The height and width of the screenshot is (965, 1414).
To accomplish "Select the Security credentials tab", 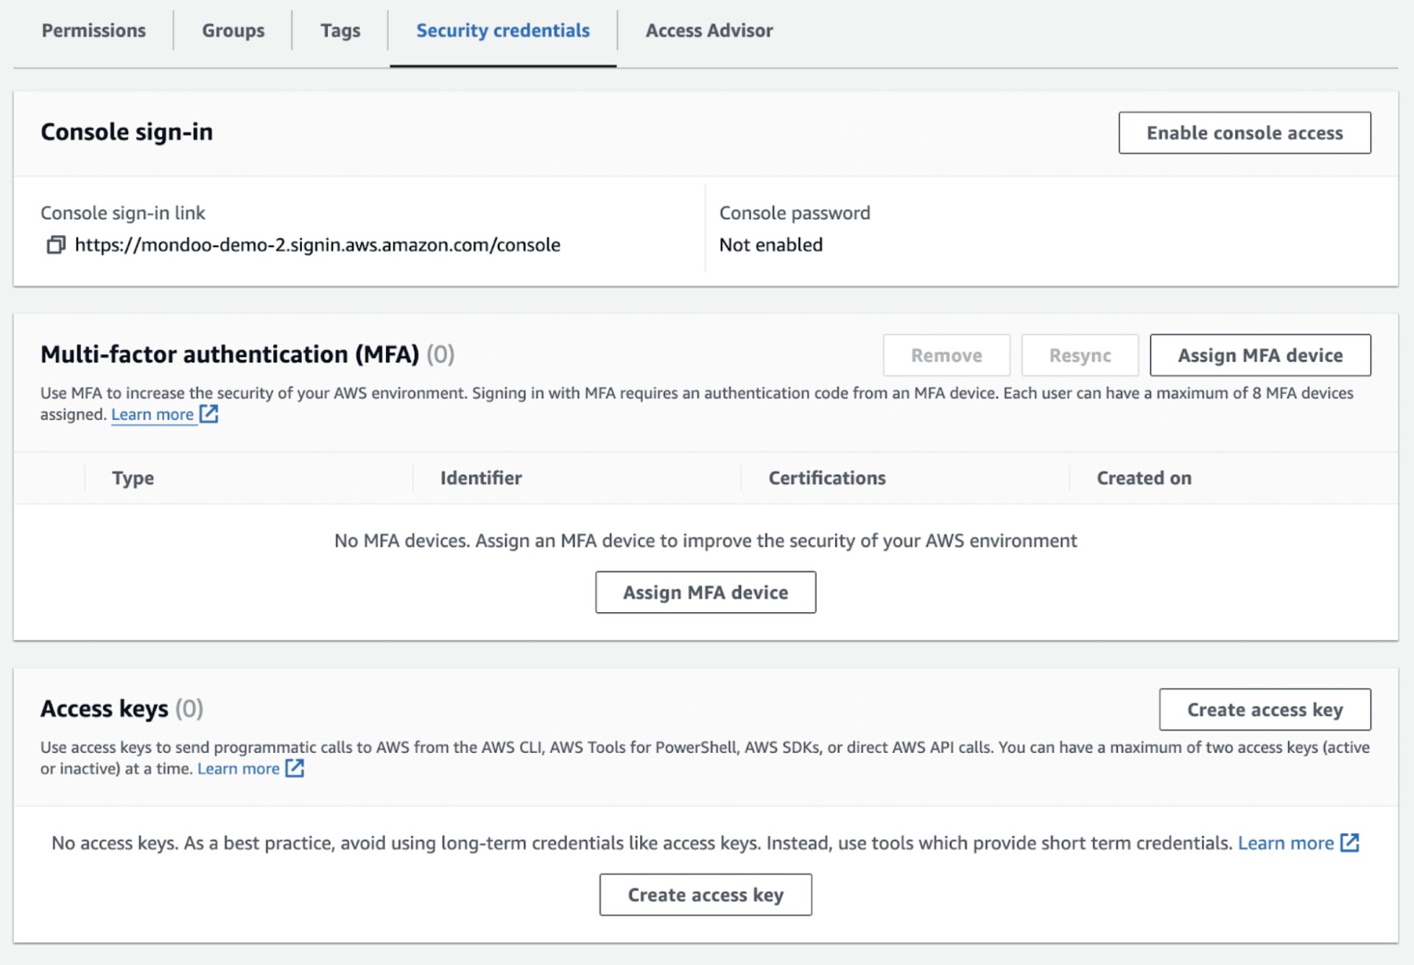I will click(x=502, y=30).
